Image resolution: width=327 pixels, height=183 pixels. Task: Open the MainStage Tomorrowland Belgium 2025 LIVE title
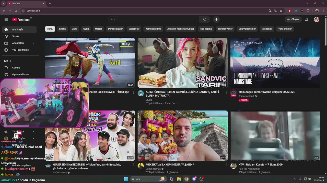[267, 92]
